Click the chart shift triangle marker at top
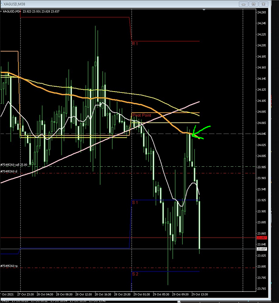This screenshot has height=303, width=279. (x=204, y=10)
